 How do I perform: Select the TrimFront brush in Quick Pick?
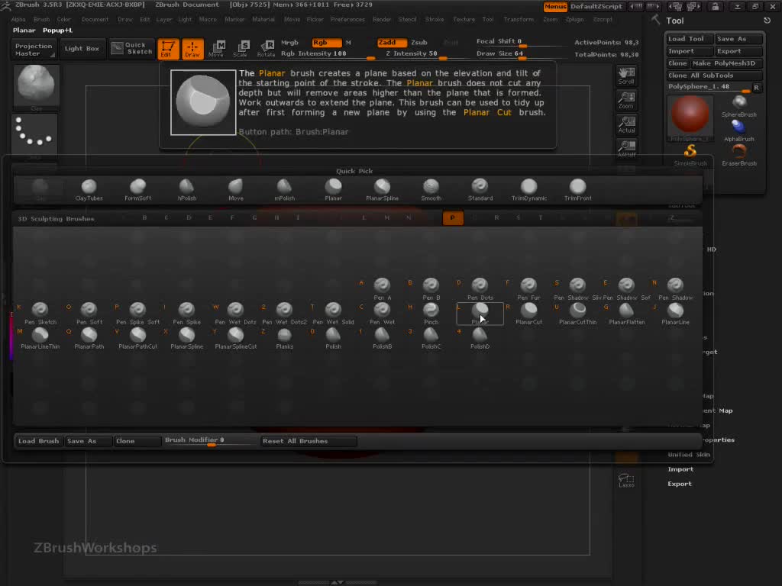pos(577,190)
